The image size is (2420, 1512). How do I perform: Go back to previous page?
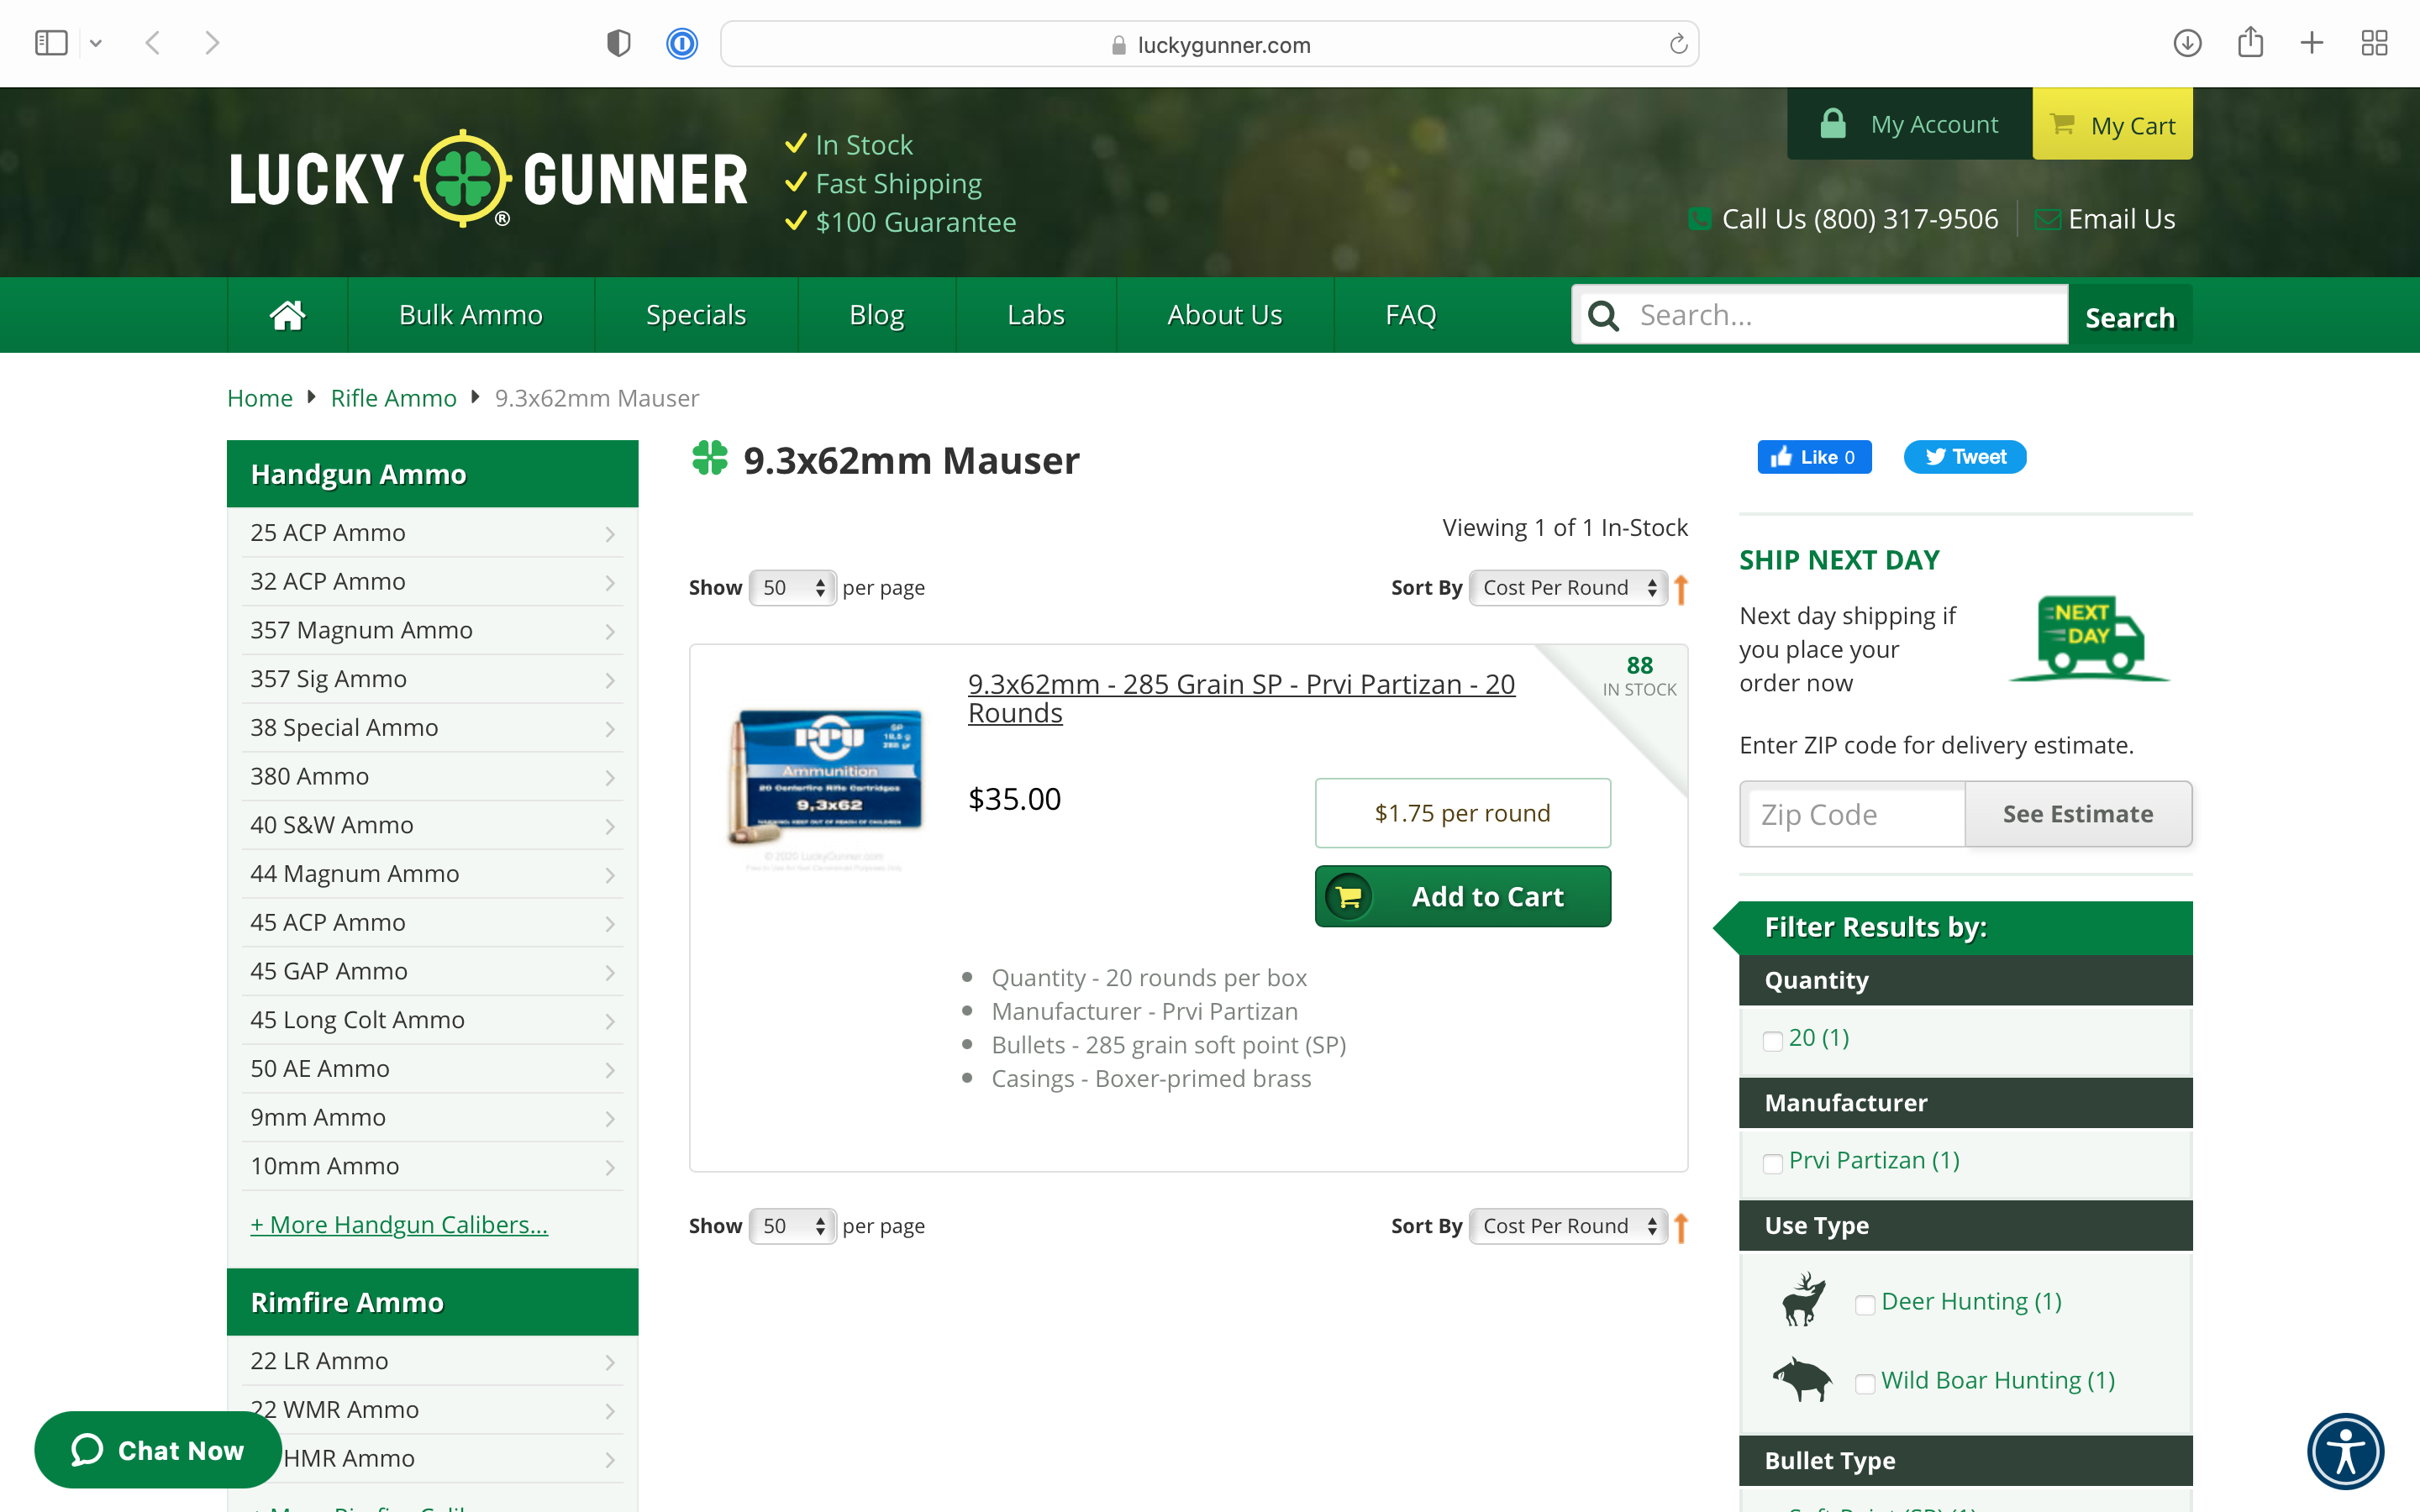[x=153, y=43]
